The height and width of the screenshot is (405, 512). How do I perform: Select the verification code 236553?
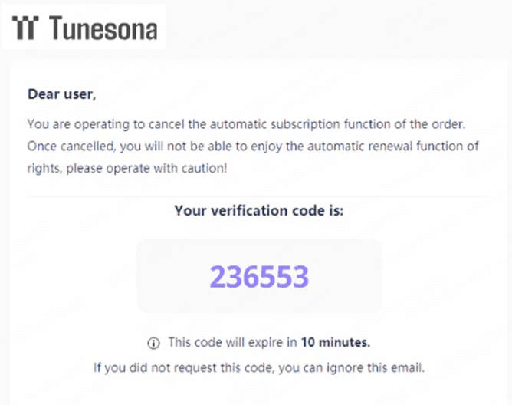coord(259,275)
